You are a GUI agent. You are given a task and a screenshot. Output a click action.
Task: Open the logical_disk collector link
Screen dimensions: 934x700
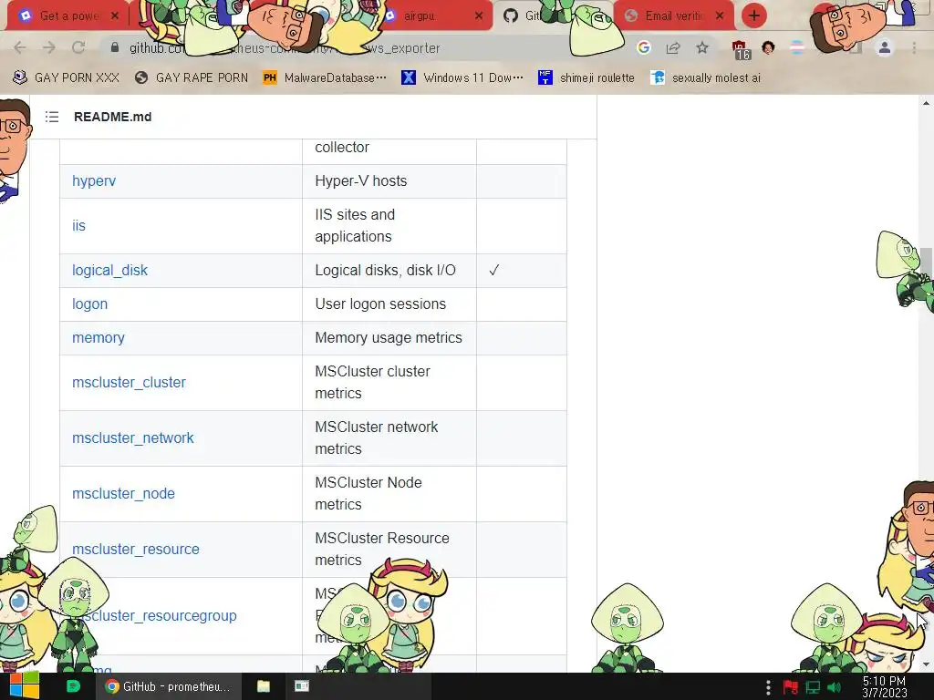109,270
